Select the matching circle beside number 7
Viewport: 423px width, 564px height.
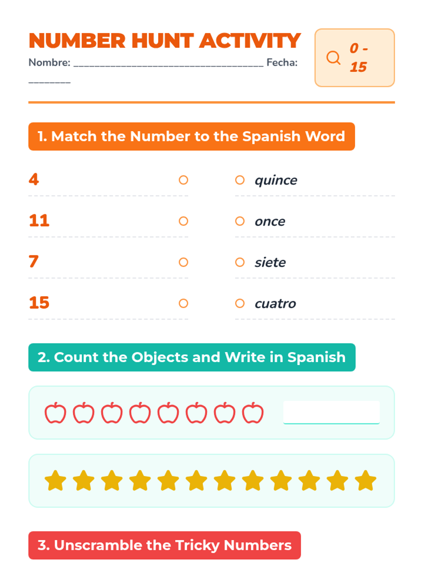click(183, 262)
